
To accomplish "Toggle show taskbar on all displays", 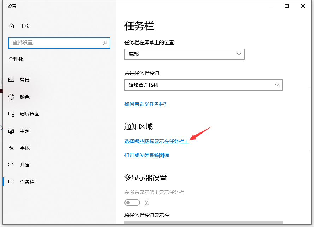I will 132,203.
